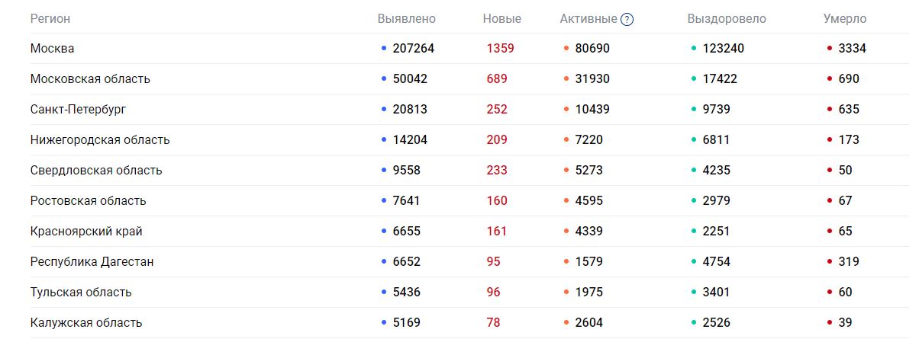
Task: Click the Активные column header
Action: pos(588,18)
